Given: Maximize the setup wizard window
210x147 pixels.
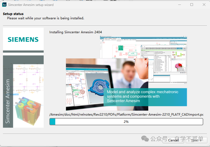Looking at the screenshot, I should (192, 5).
